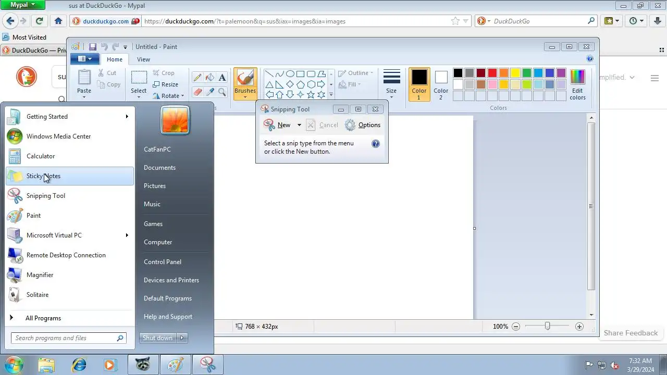Open Snipping Tool Options

click(363, 125)
